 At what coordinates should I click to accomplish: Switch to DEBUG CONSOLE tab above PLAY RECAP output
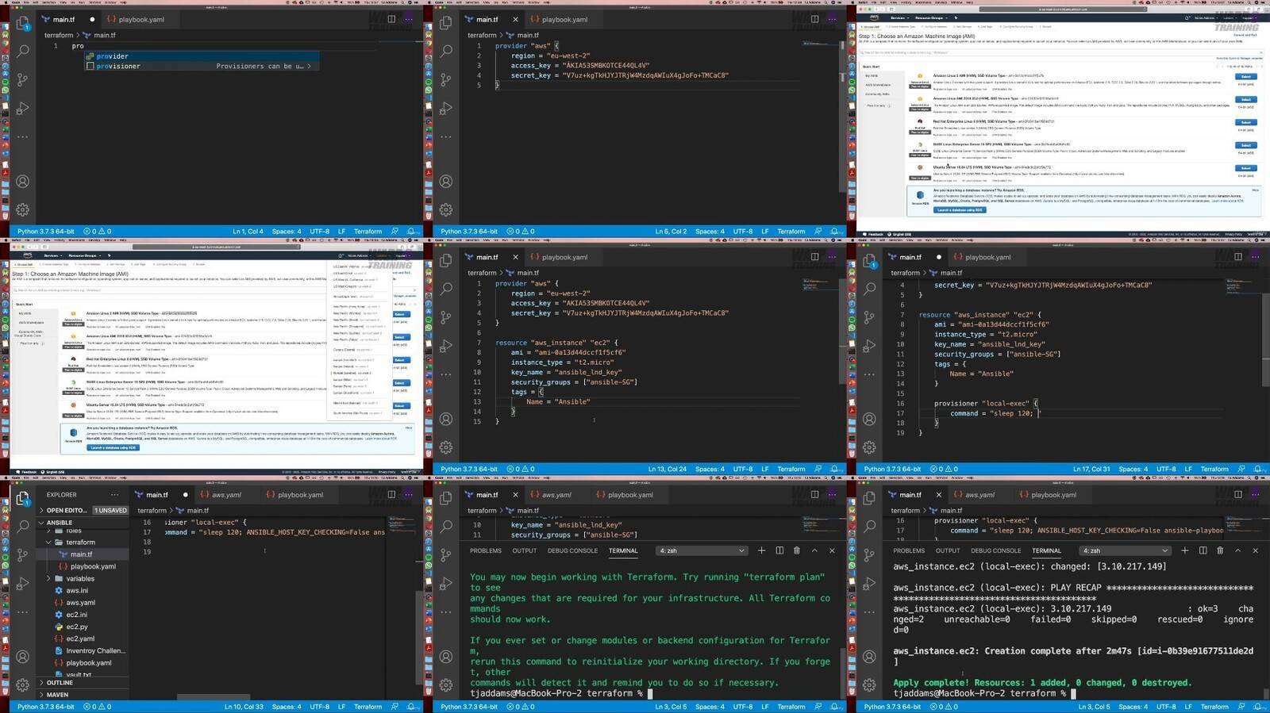click(995, 550)
